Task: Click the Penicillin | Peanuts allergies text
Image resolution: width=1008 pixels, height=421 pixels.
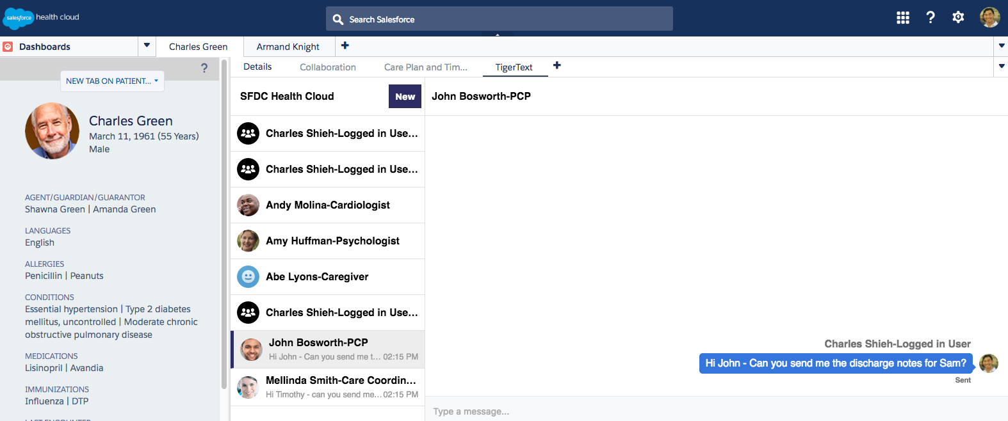Action: (x=64, y=276)
